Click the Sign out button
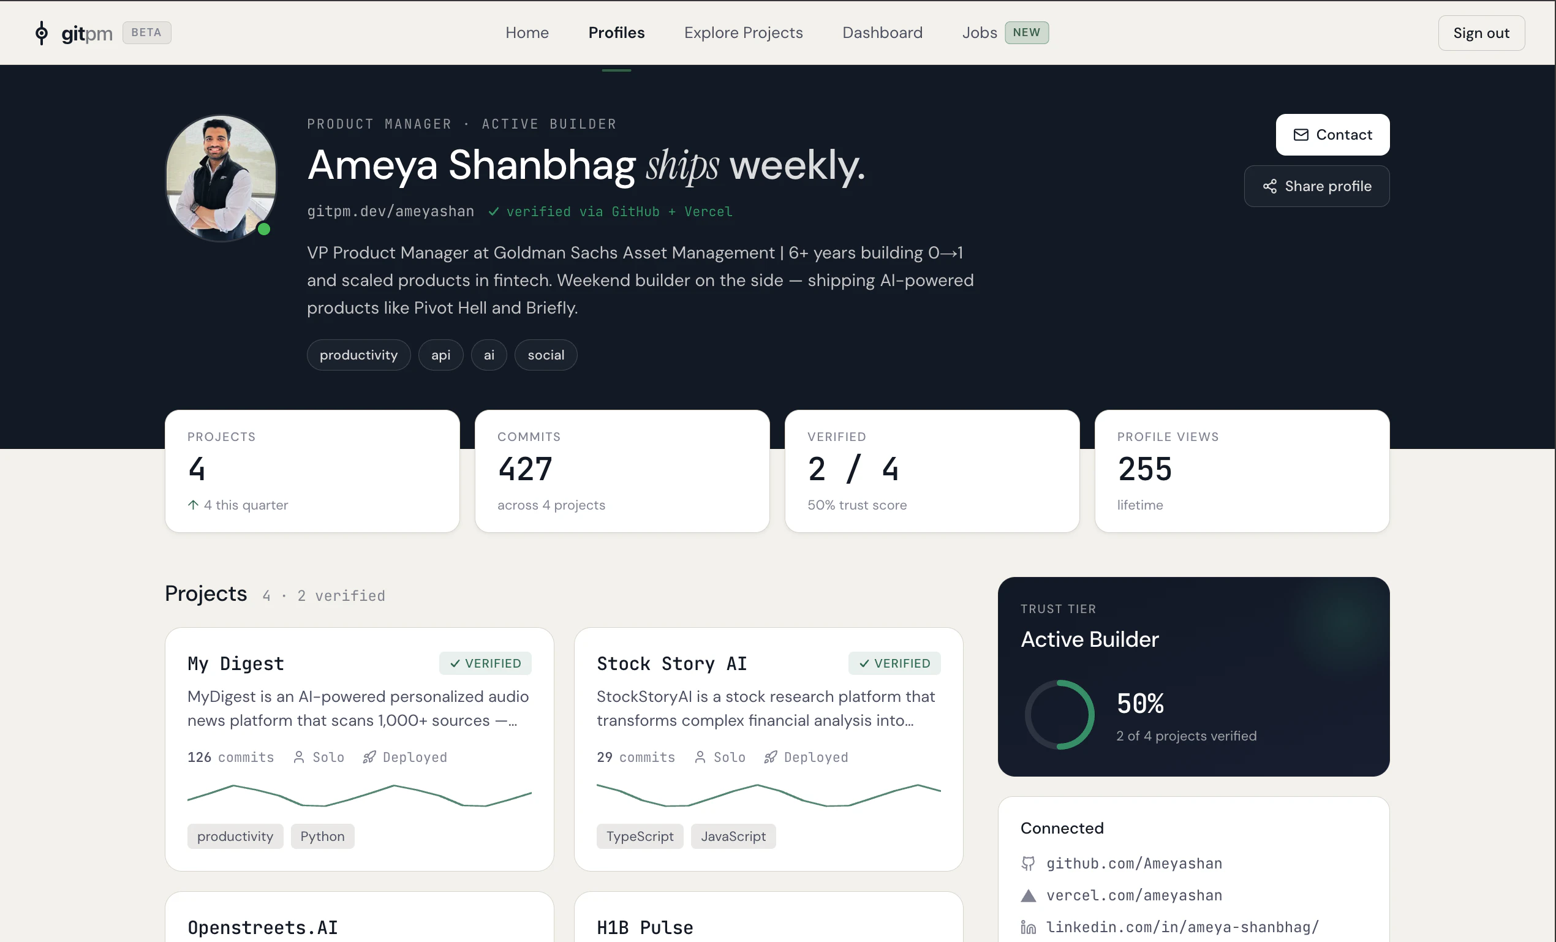Screen dimensions: 1556x942 [x=1481, y=33]
